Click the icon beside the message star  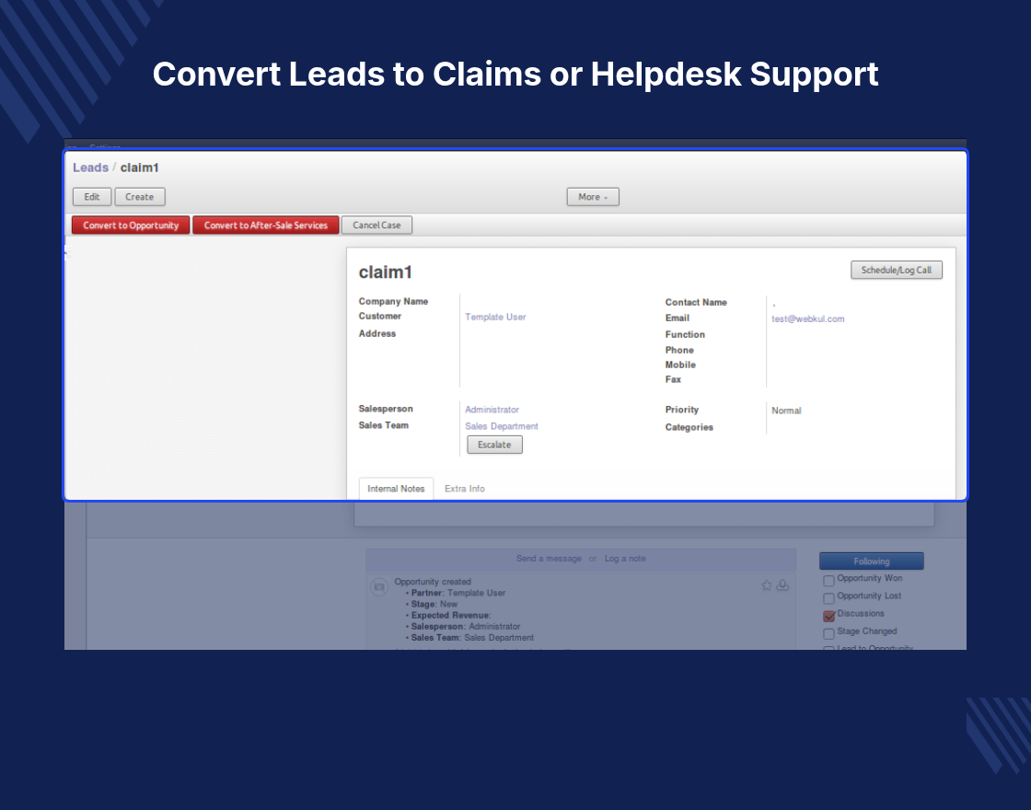tap(782, 585)
